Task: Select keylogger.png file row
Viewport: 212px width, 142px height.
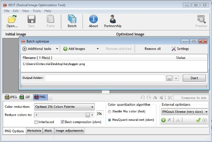Action: click(114, 64)
